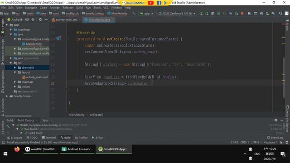Click the override gutter icon on line 14
This screenshot has height=163, width=290.
58,38
